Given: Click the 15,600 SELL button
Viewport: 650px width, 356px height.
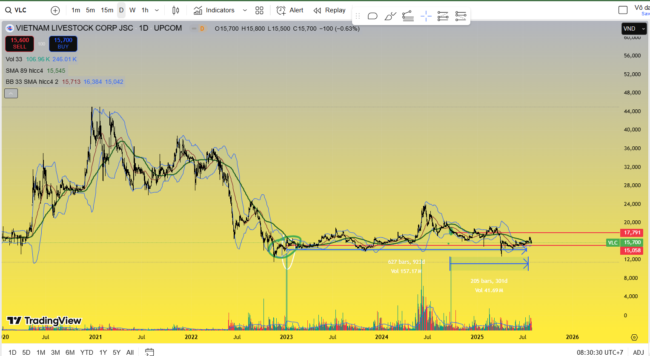Looking at the screenshot, I should 20,43.
